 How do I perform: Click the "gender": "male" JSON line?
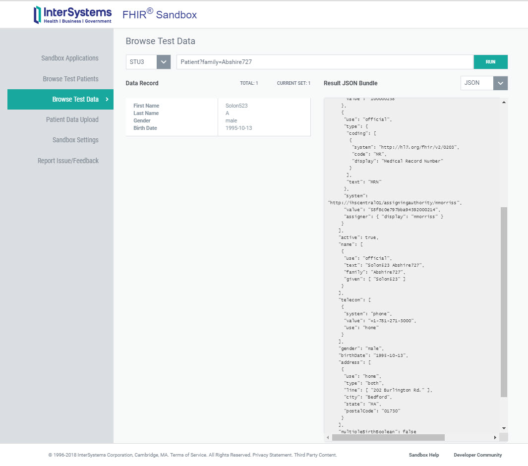pos(361,349)
